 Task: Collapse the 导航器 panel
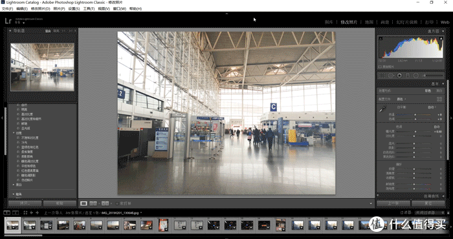click(10, 30)
